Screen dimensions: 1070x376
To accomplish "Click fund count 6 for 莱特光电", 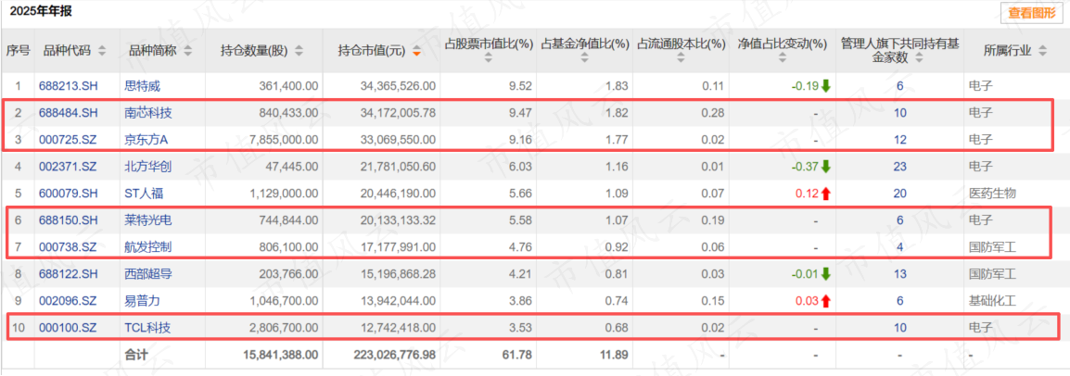I will [x=900, y=220].
